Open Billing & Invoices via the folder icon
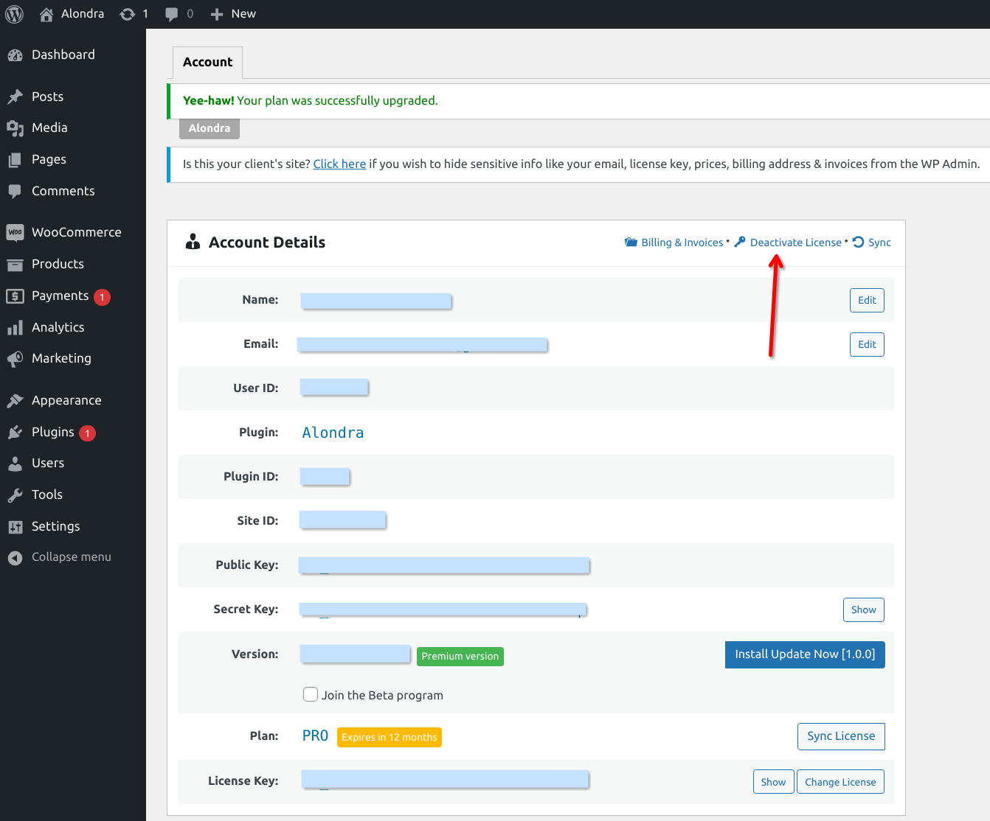 tap(631, 242)
